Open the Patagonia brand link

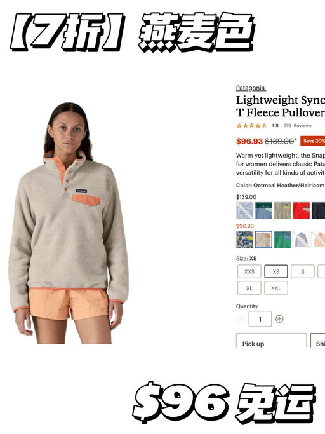[x=251, y=88]
